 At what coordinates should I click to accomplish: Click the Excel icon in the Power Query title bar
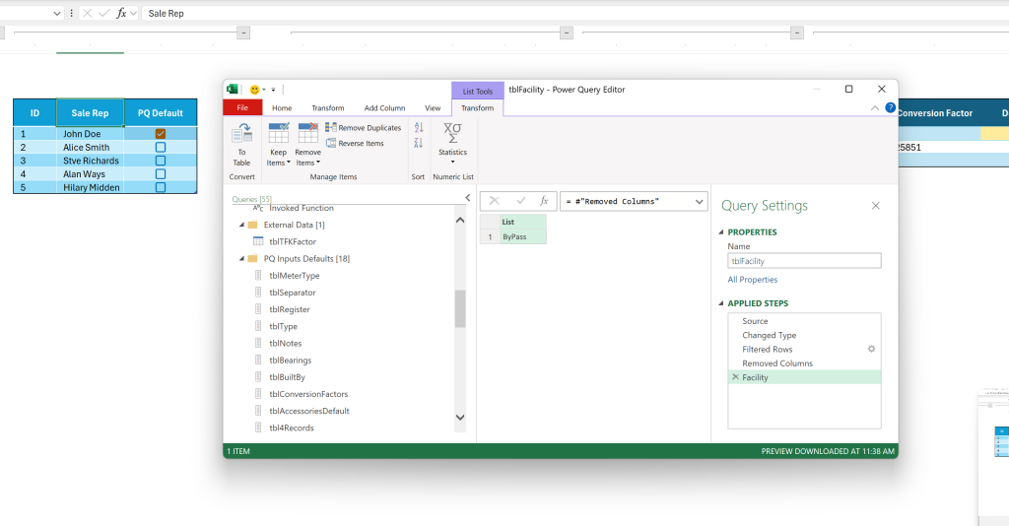[x=233, y=90]
